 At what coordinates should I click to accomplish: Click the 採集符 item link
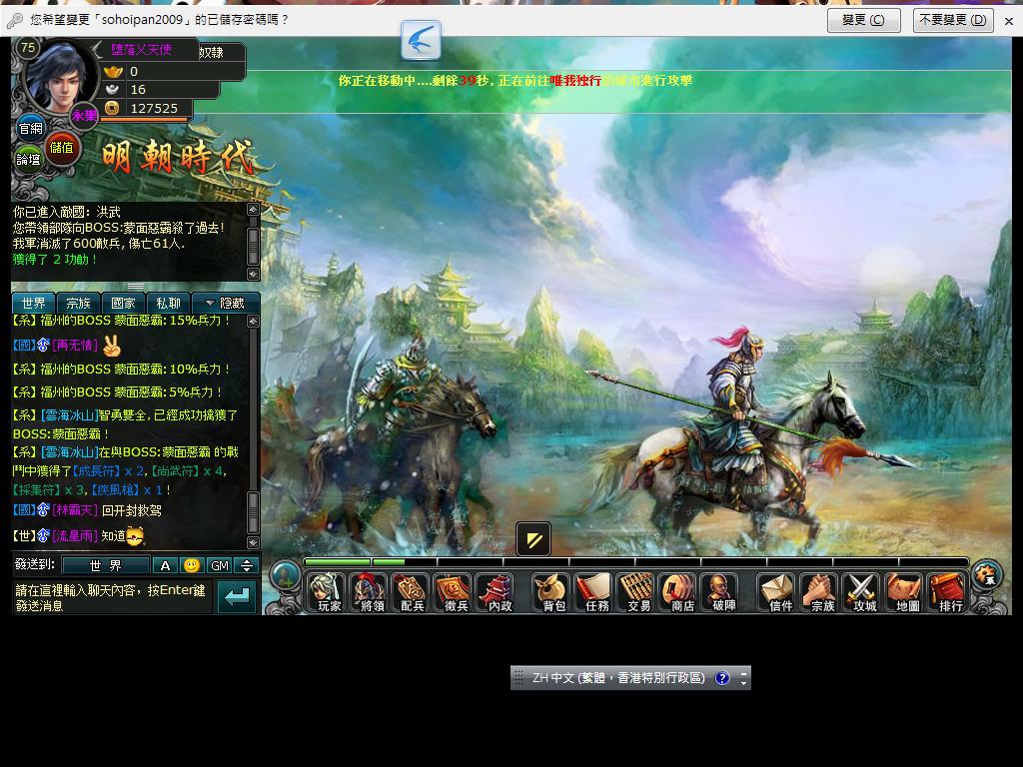37,489
